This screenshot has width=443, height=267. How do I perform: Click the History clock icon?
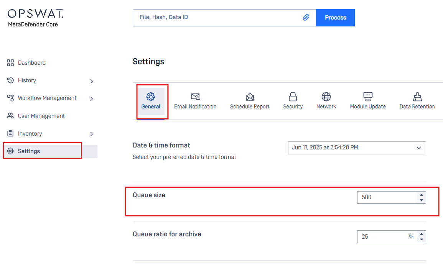(x=10, y=80)
